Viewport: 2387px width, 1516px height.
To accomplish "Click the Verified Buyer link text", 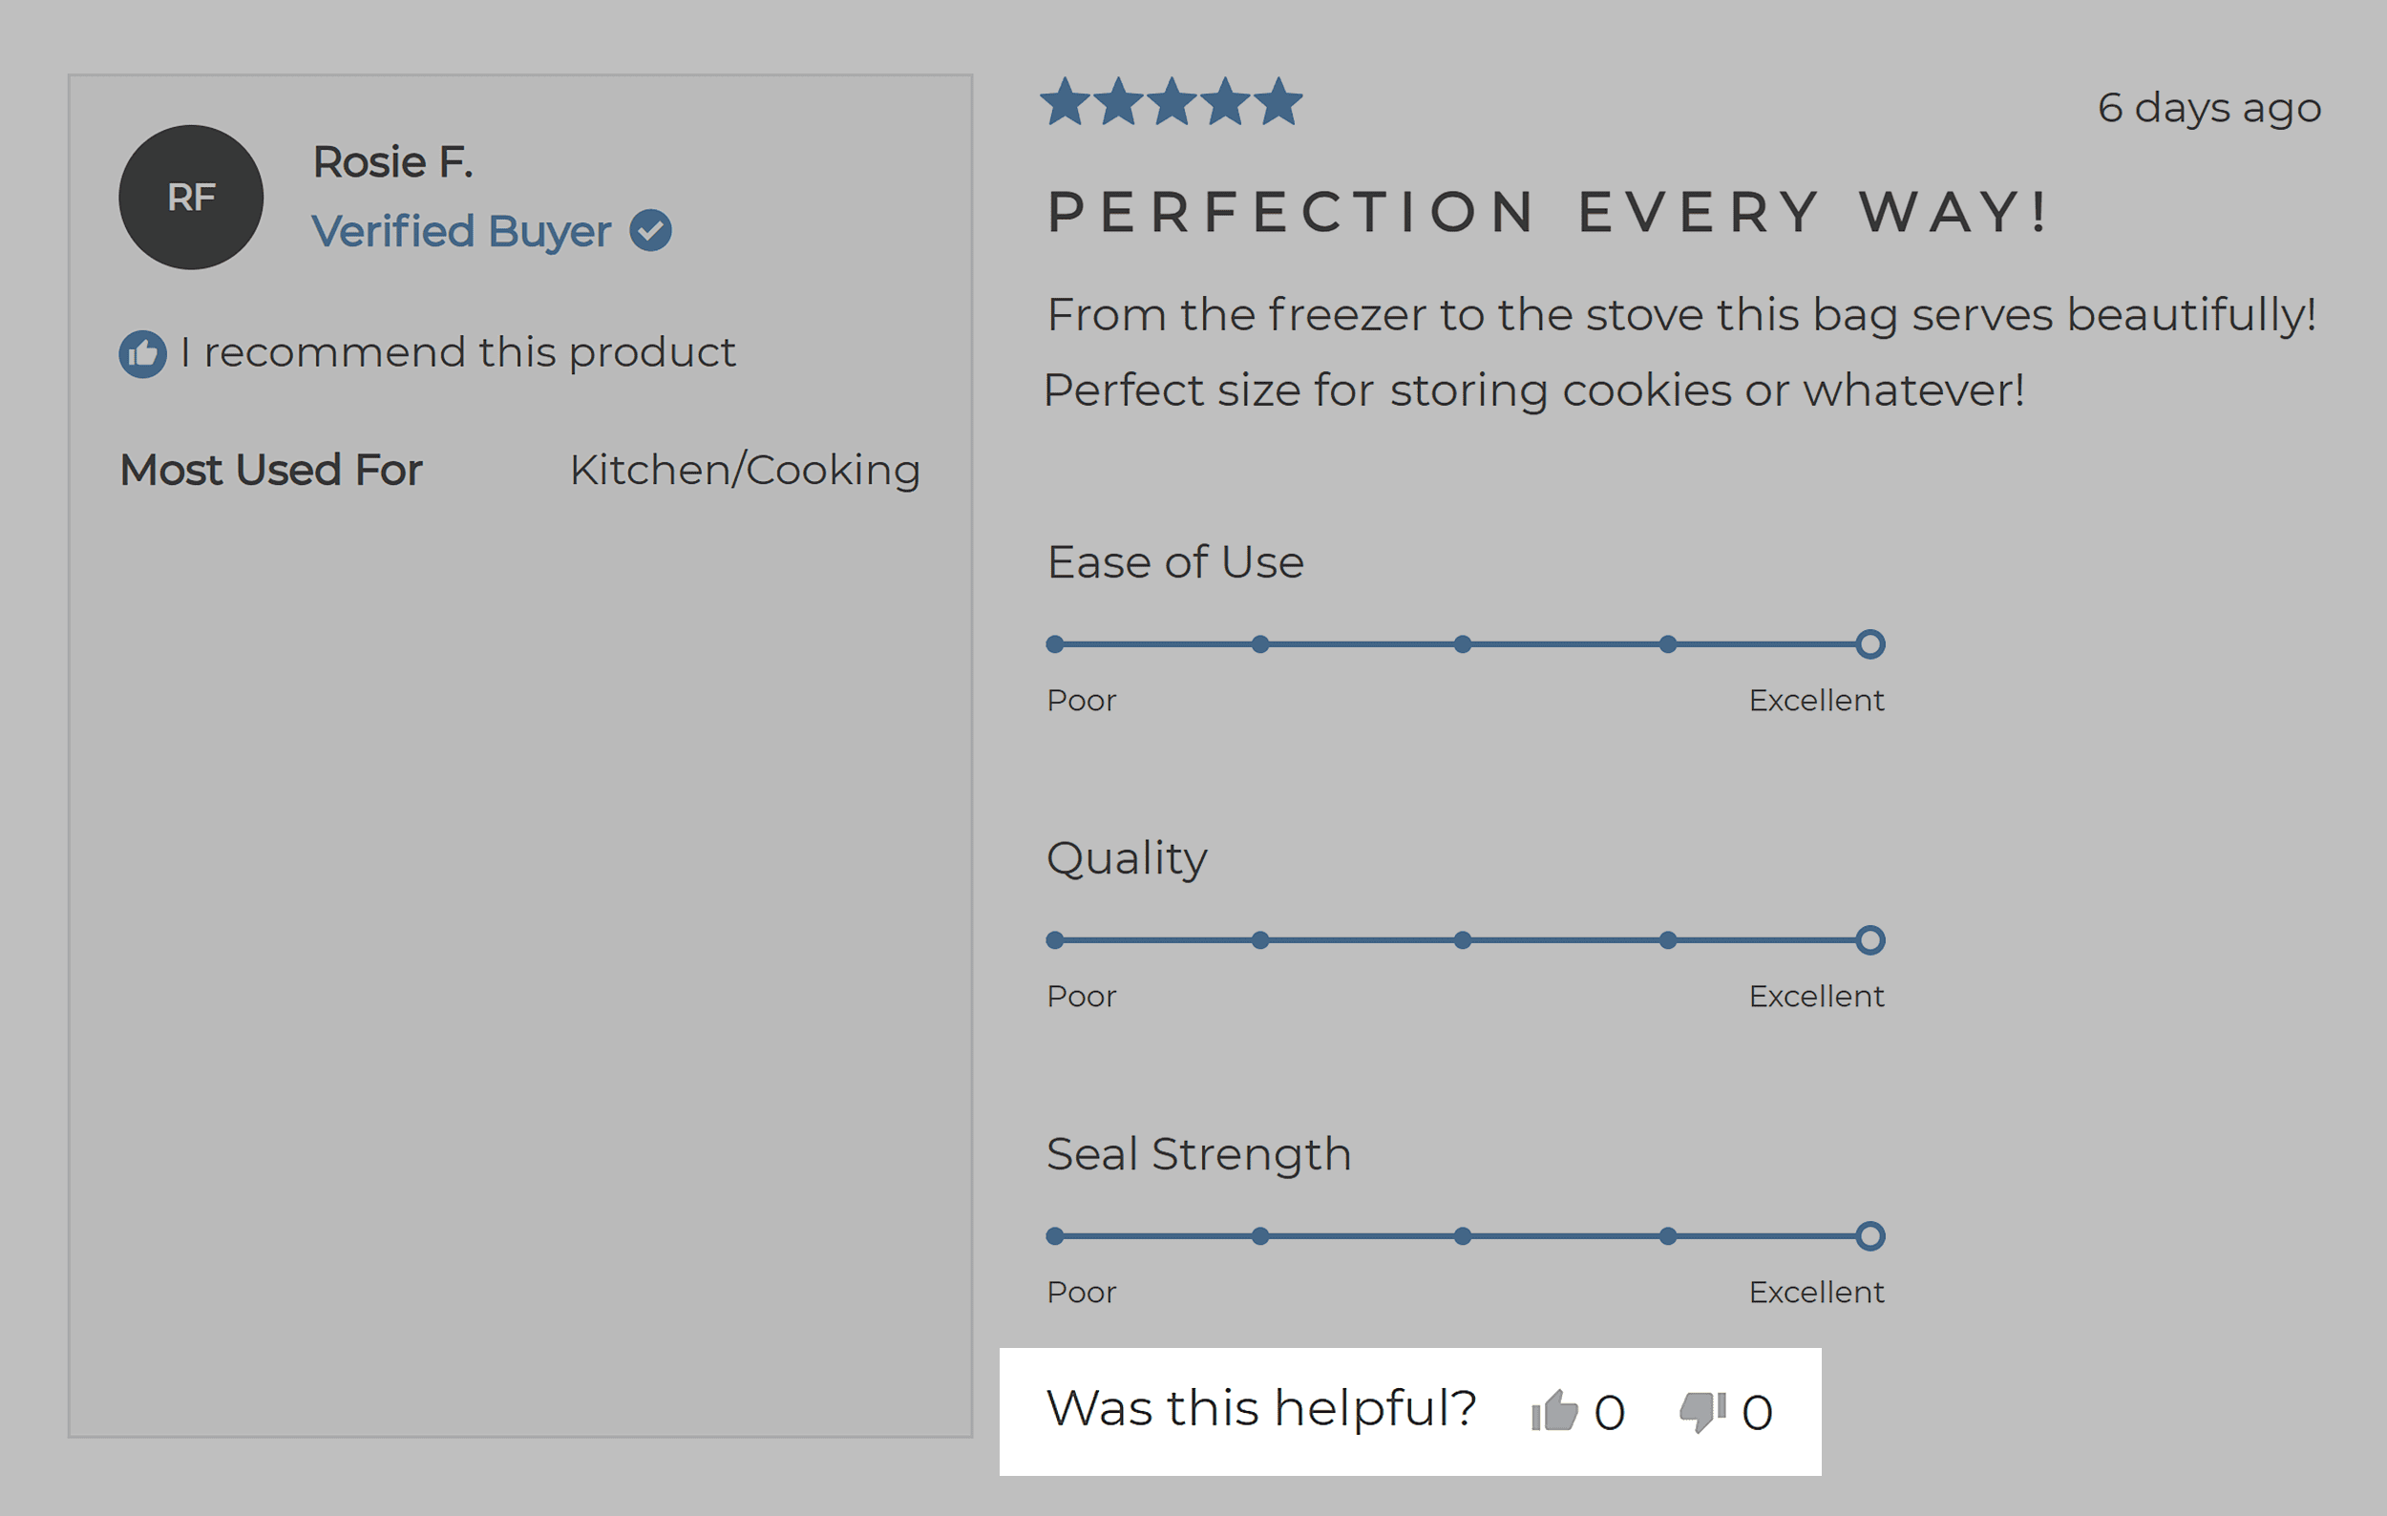I will (461, 231).
